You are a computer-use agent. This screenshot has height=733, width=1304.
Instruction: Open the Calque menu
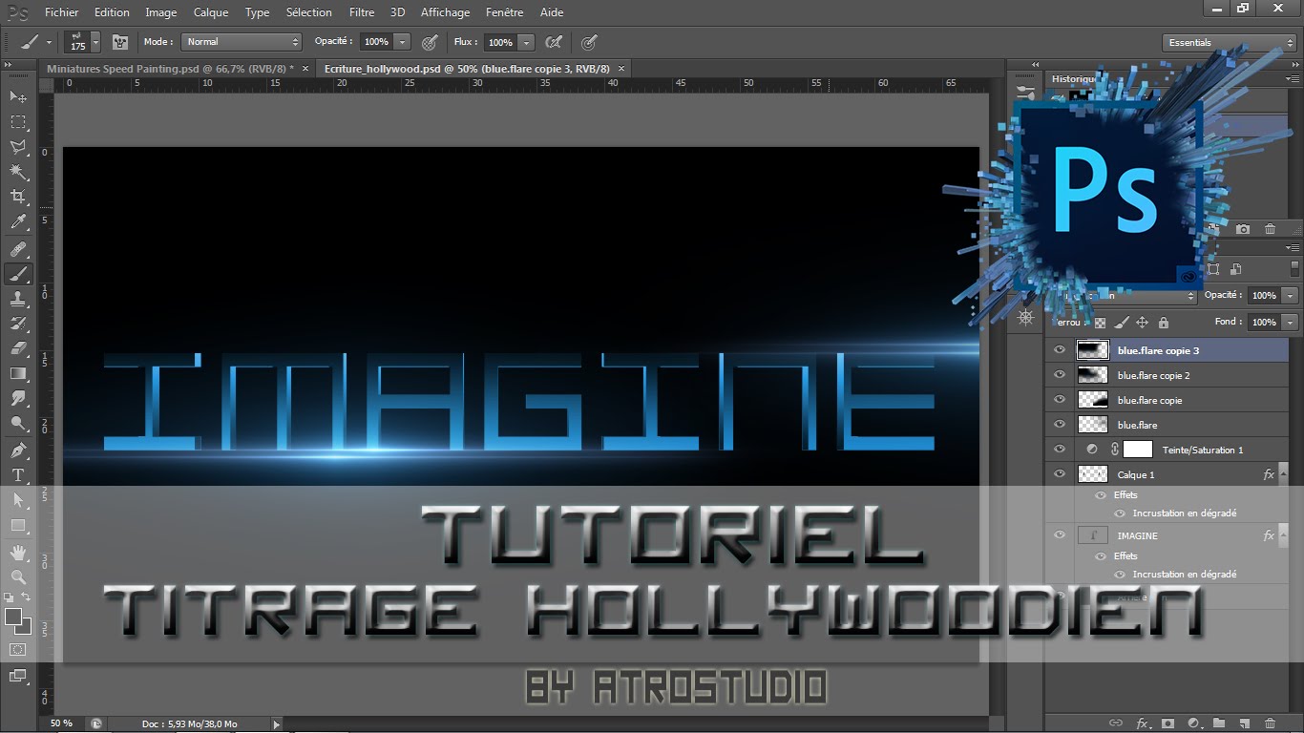(x=210, y=12)
